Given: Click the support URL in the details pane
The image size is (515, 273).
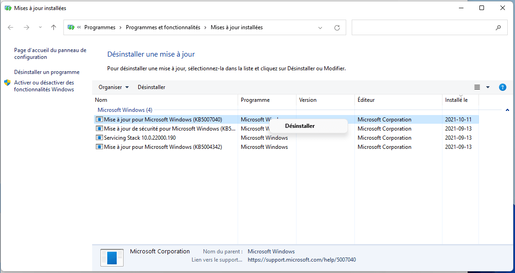Looking at the screenshot, I should coord(302,259).
